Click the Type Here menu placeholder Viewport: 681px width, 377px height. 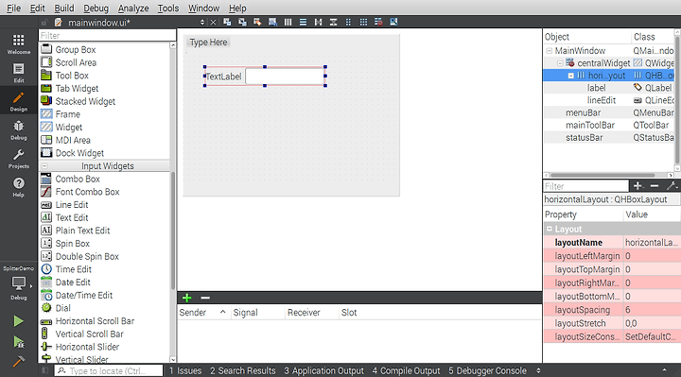(208, 43)
